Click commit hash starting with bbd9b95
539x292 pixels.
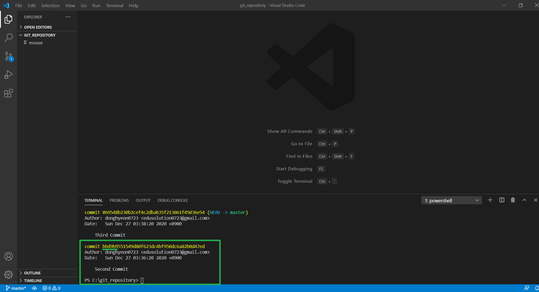click(154, 246)
